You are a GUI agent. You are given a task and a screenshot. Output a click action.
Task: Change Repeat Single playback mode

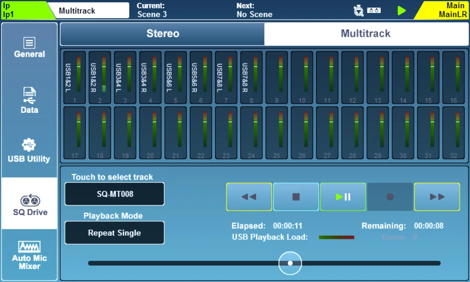114,233
